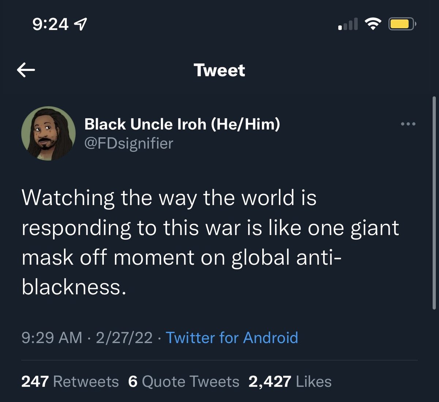Open the author's profile picture avatar
The width and height of the screenshot is (439, 402).
[48, 133]
